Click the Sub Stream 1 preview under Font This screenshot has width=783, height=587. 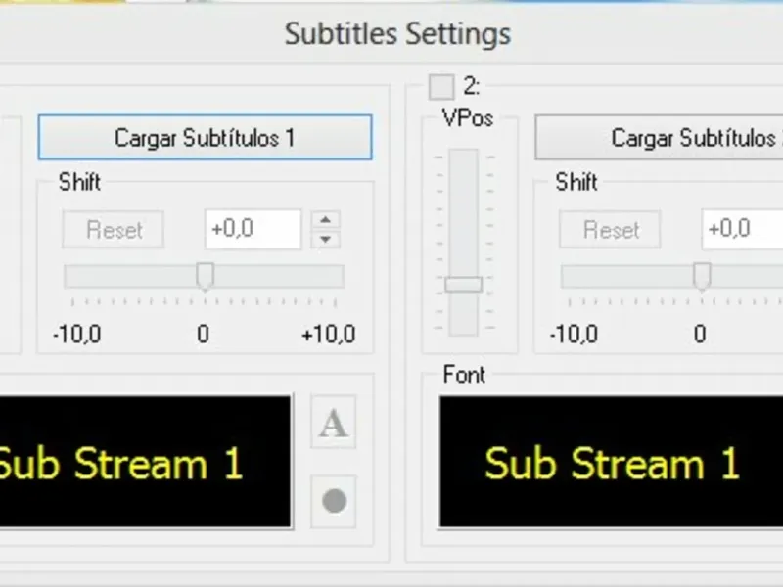click(x=611, y=462)
